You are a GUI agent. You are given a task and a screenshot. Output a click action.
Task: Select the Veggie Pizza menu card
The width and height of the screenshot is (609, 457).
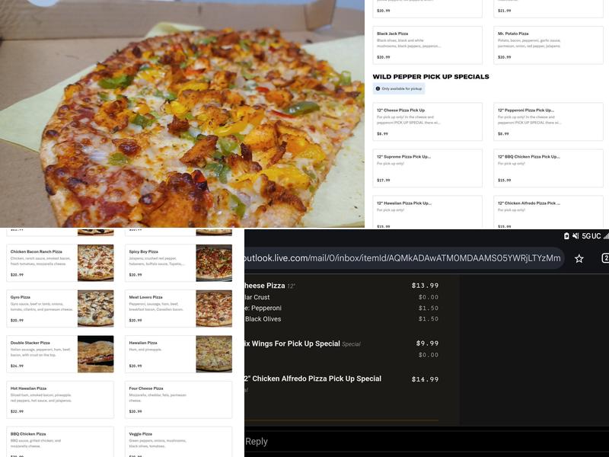tap(179, 442)
